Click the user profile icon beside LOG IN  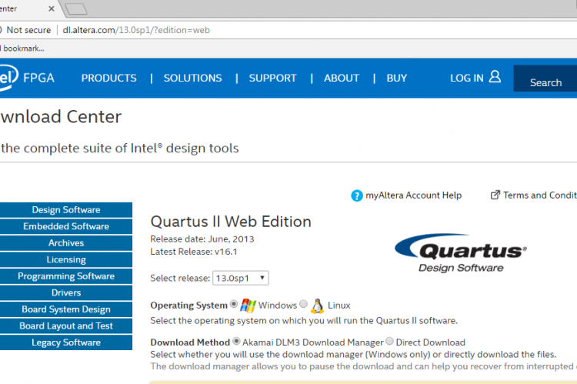(x=495, y=77)
